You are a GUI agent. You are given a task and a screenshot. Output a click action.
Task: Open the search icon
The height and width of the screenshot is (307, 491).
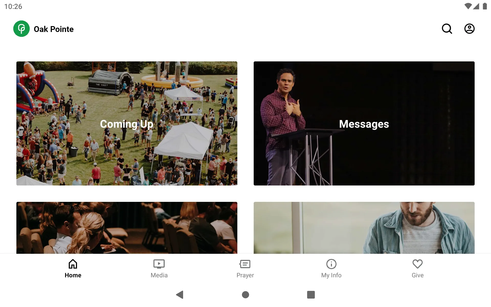pyautogui.click(x=447, y=29)
